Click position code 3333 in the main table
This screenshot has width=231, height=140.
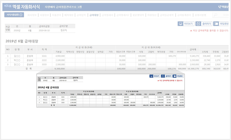tap(44, 64)
